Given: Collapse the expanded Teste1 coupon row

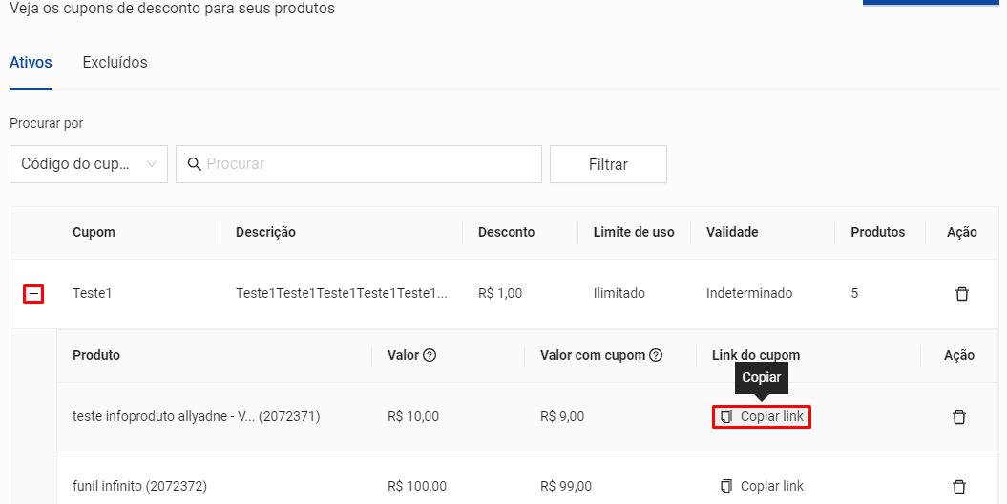Looking at the screenshot, I should click(33, 294).
